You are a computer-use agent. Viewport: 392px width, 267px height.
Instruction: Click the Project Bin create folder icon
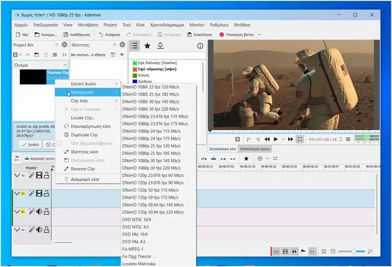(37, 55)
